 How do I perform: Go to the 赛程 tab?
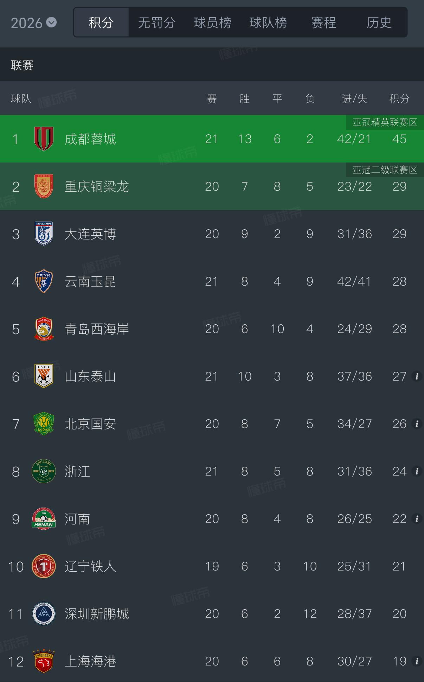click(x=323, y=23)
